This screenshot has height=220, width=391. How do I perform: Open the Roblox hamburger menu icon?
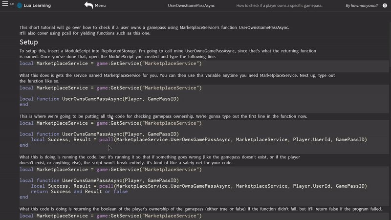point(5,4)
